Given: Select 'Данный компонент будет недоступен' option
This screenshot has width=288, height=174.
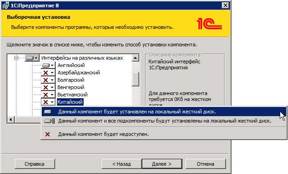Looking at the screenshot, I should coord(164,135).
